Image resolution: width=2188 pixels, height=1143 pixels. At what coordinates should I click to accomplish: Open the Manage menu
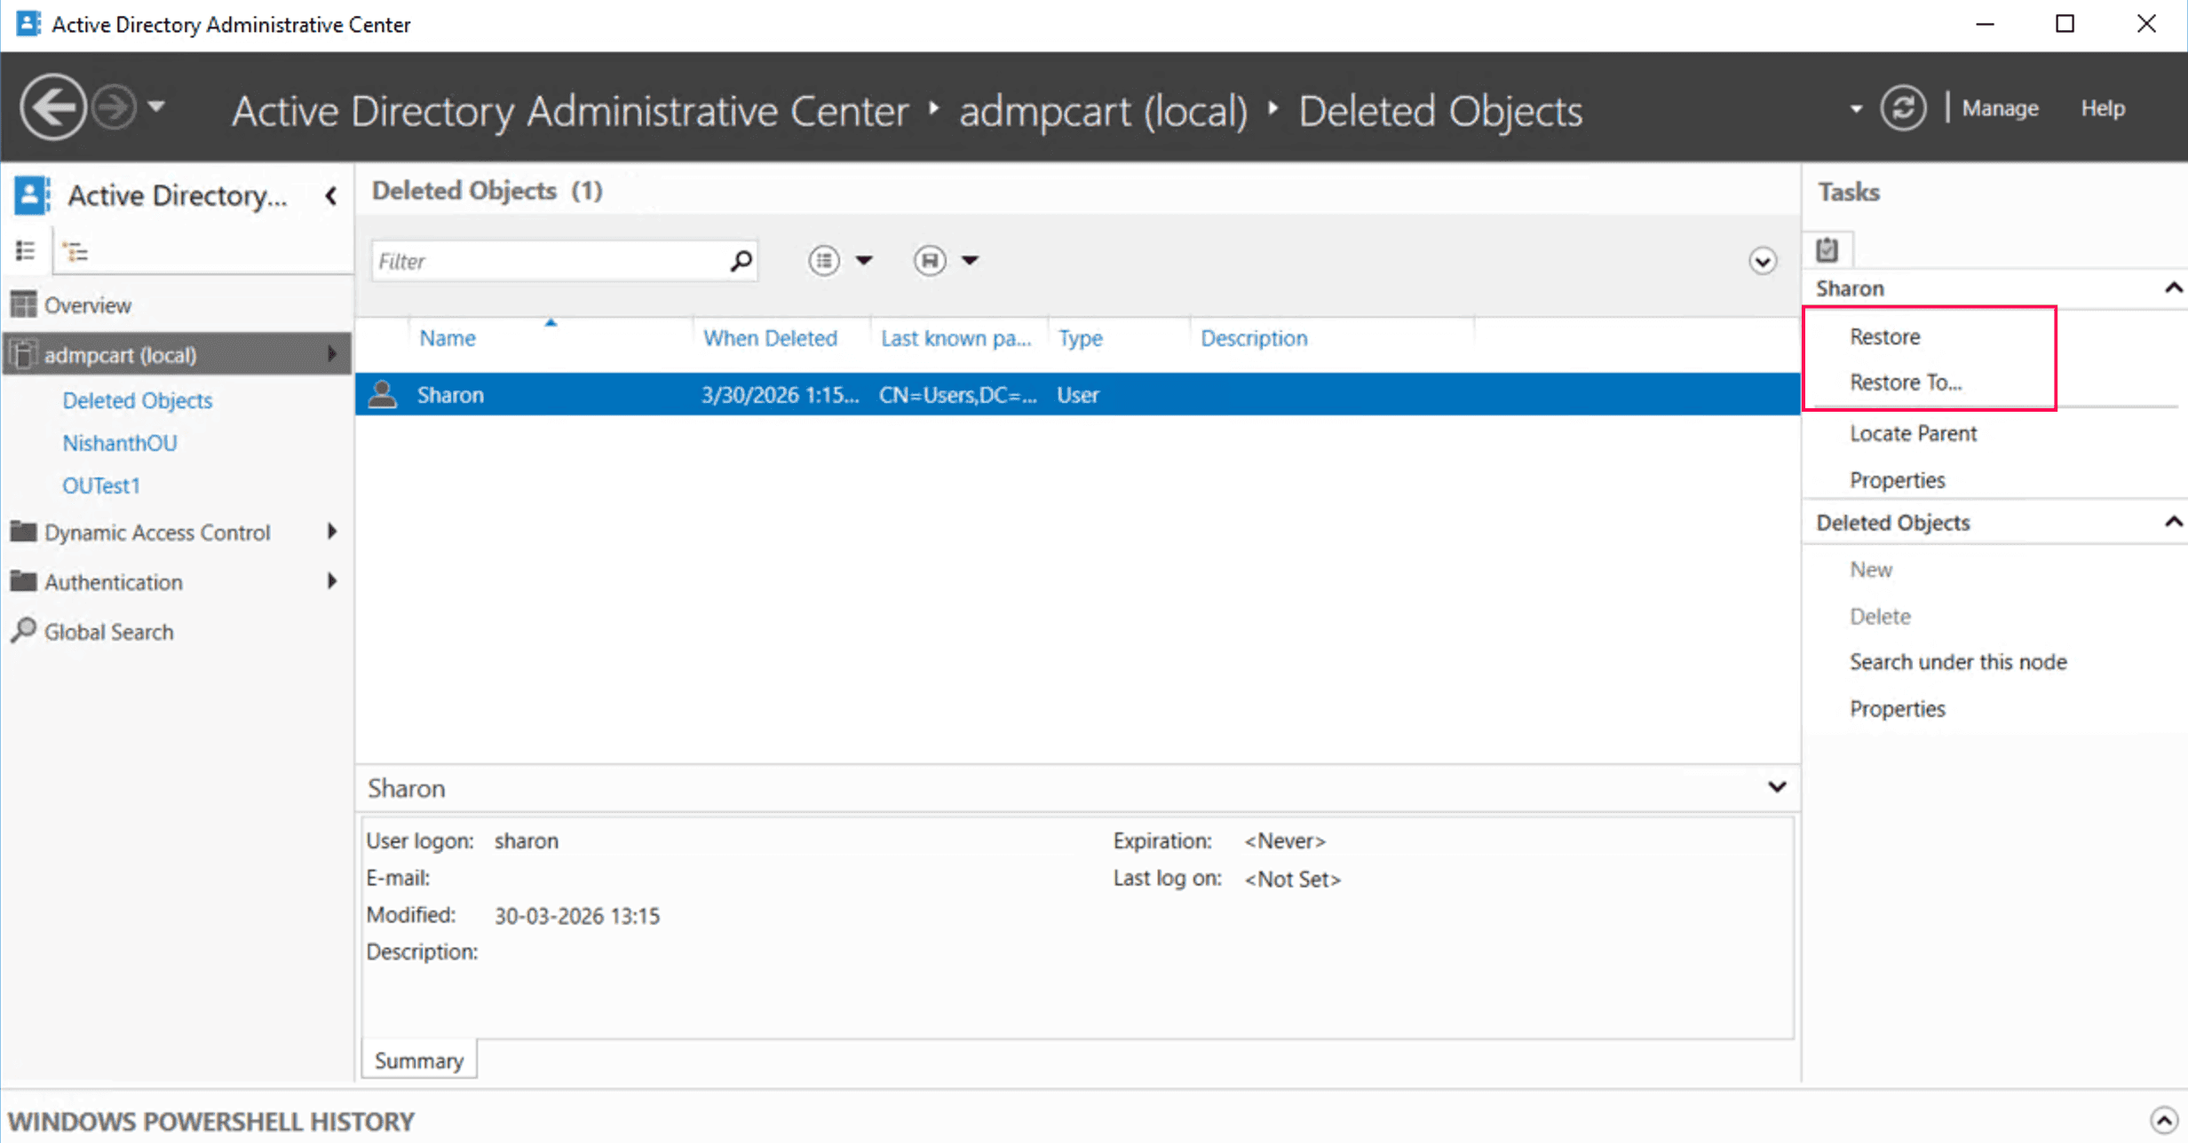[2000, 107]
